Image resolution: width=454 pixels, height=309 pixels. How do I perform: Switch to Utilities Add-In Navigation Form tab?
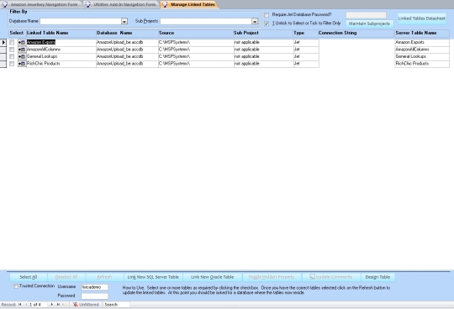[x=121, y=4]
